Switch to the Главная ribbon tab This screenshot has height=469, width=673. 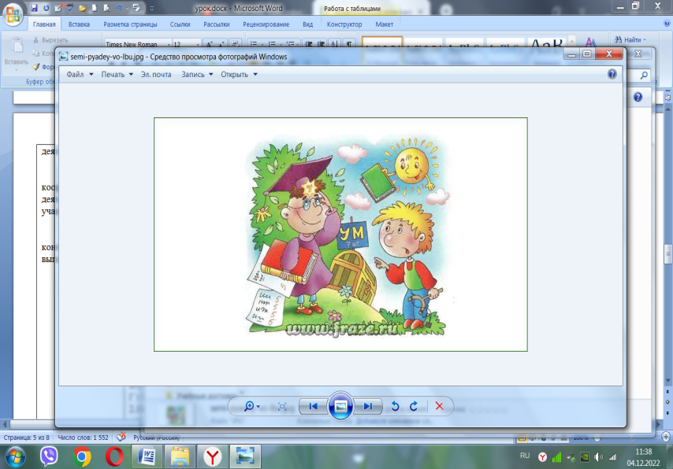click(x=44, y=24)
